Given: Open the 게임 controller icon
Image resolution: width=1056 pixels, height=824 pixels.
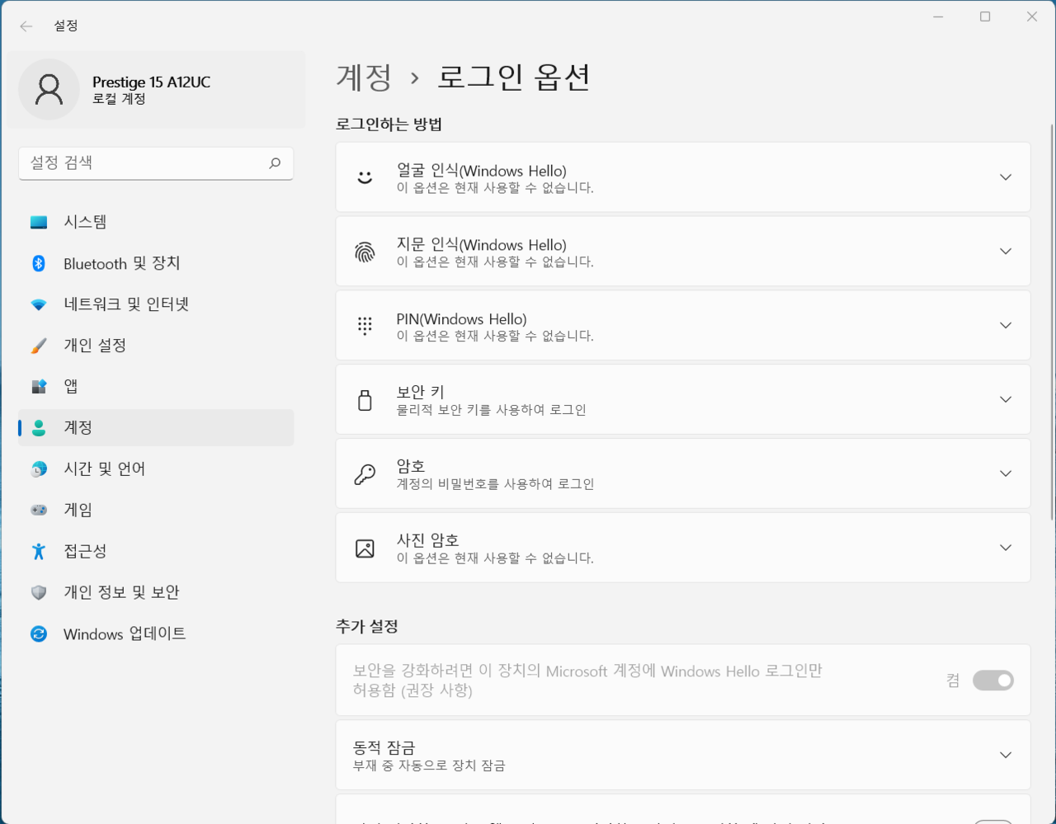Looking at the screenshot, I should [39, 510].
